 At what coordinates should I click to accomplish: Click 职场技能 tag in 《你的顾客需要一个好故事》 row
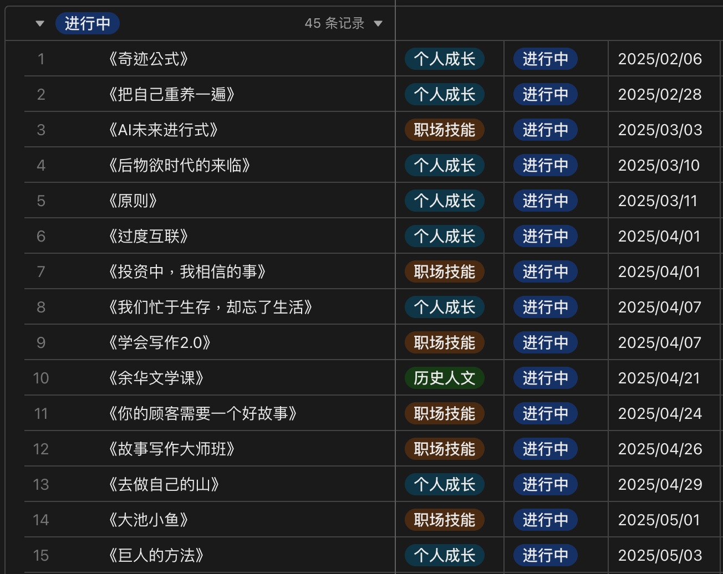point(445,413)
